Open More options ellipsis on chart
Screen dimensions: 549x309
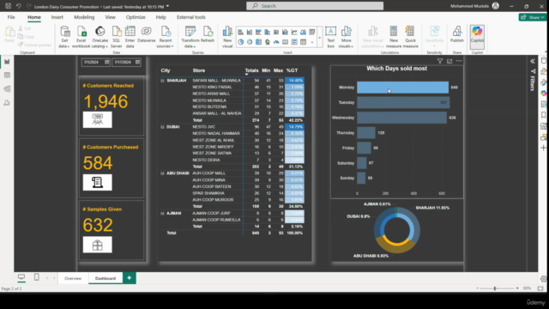(x=459, y=61)
